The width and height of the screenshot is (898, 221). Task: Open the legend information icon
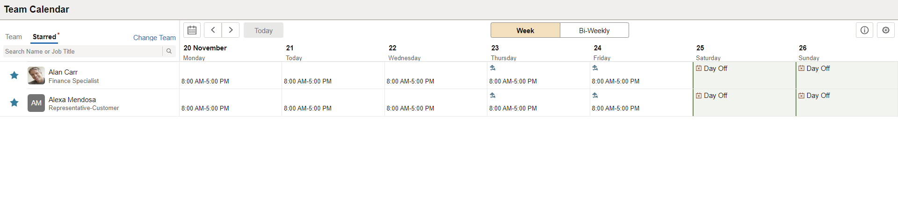[x=864, y=30]
